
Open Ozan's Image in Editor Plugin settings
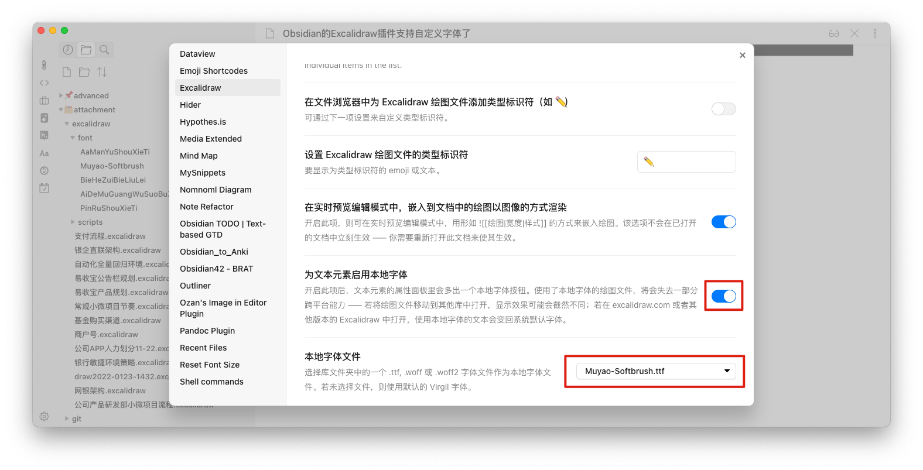point(228,308)
